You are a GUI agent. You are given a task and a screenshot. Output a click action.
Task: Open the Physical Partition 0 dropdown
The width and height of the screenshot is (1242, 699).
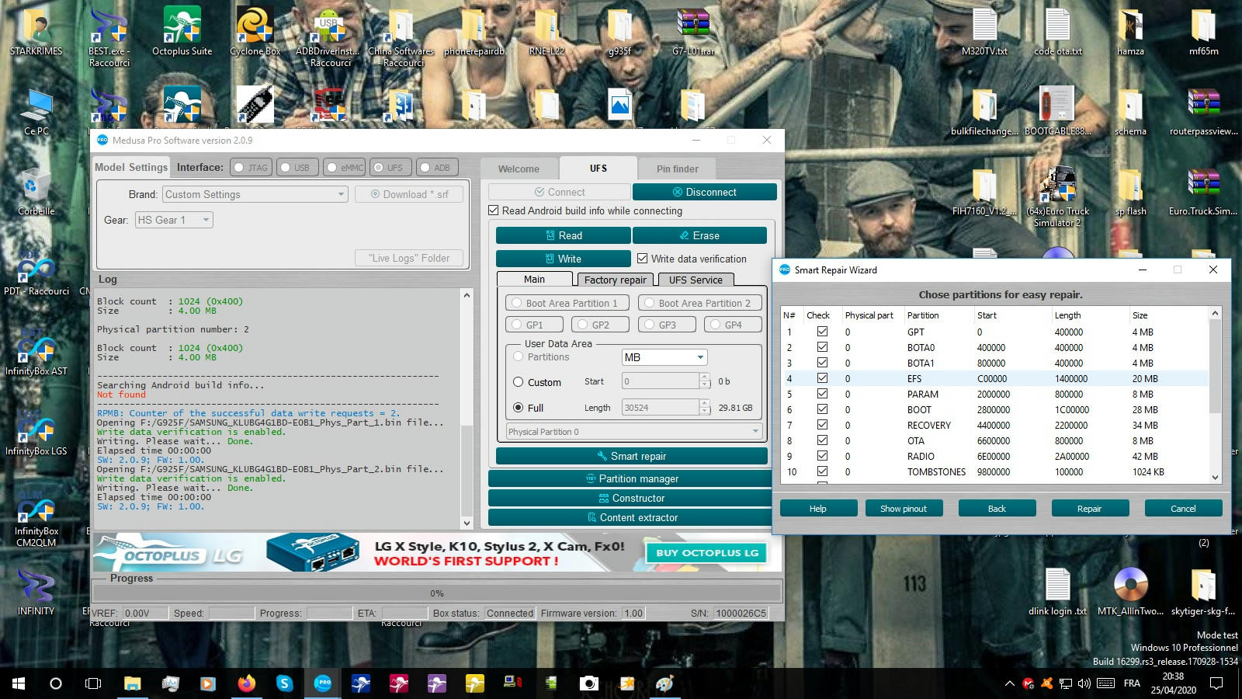coord(754,431)
